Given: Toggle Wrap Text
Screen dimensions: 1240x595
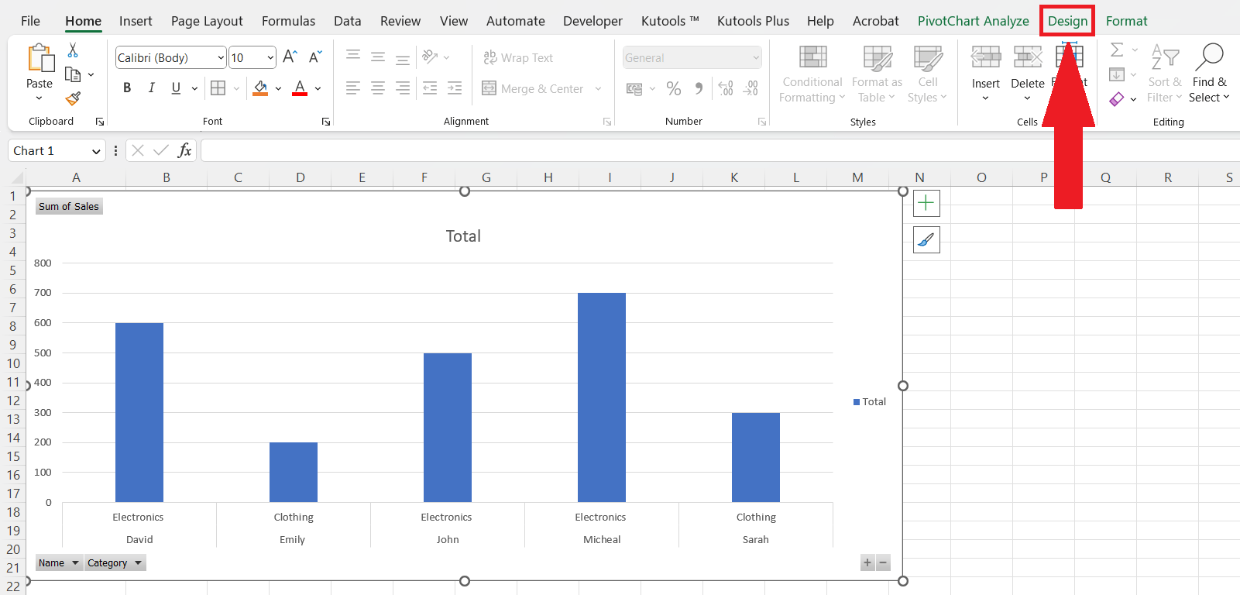Looking at the screenshot, I should coord(518,57).
